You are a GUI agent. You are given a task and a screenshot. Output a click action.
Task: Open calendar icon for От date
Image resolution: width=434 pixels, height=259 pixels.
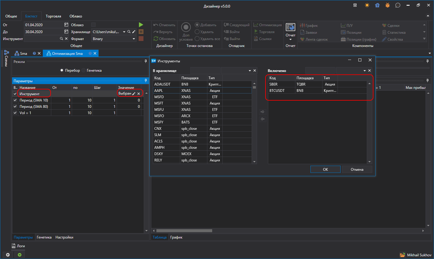click(66, 25)
